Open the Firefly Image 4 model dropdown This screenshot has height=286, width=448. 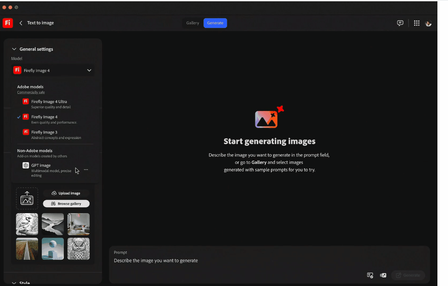53,70
